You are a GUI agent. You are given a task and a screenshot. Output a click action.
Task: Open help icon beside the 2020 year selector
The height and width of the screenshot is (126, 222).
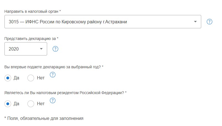click(55, 49)
